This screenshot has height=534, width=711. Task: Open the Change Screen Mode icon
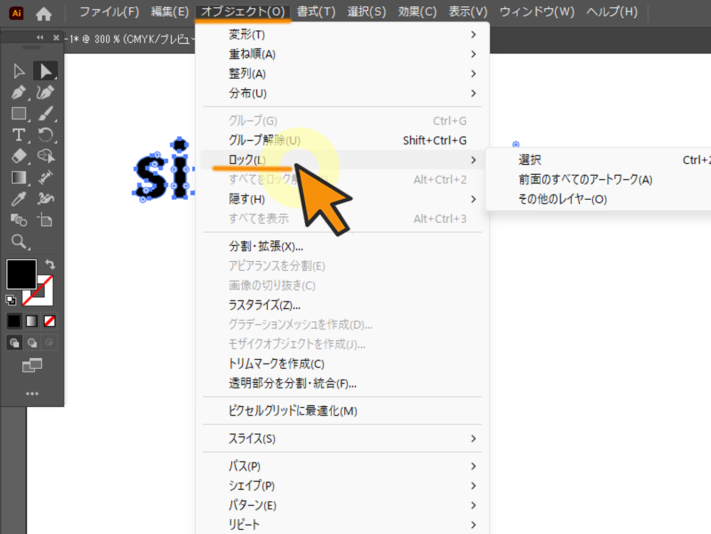tap(32, 366)
